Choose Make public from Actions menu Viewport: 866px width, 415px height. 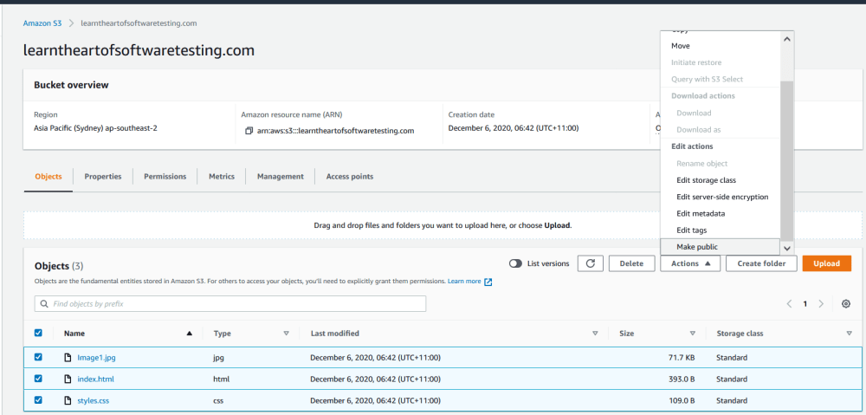pyautogui.click(x=697, y=247)
